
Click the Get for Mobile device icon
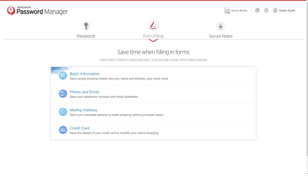coord(227,11)
